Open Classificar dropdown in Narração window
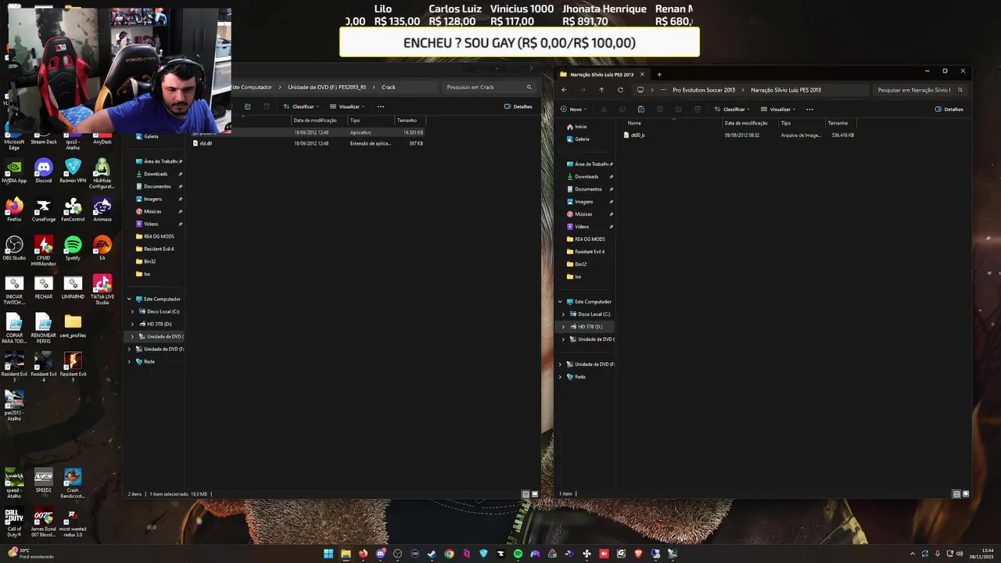The height and width of the screenshot is (563, 1001). click(732, 109)
